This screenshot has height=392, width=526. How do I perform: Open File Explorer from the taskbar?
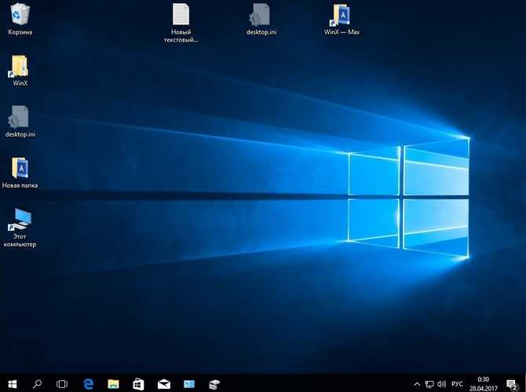point(113,383)
